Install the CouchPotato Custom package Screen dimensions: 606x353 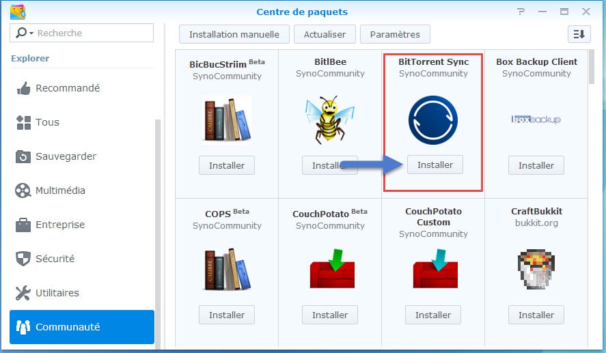pyautogui.click(x=433, y=315)
